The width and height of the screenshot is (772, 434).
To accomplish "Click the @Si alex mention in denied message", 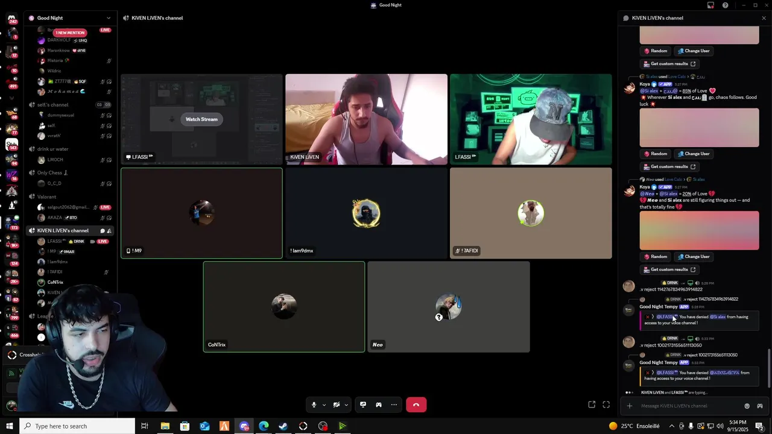I will (x=718, y=317).
